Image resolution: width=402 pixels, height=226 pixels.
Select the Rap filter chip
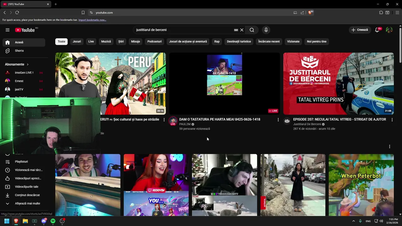pyautogui.click(x=217, y=41)
